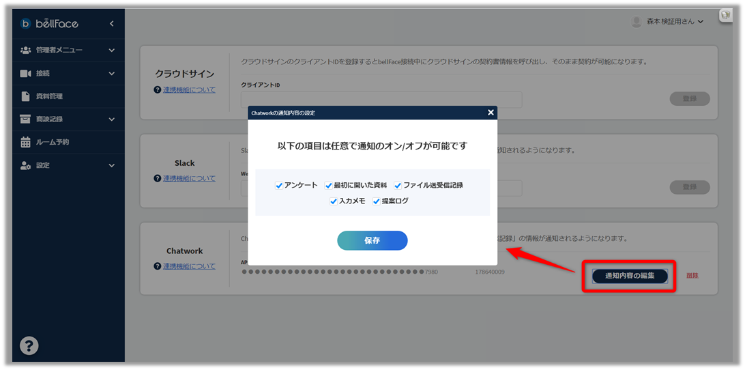Close the Chatwork notification settings dialog

pyautogui.click(x=491, y=113)
